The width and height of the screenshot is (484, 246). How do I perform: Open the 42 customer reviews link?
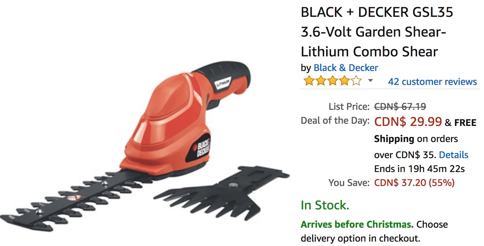tap(432, 82)
